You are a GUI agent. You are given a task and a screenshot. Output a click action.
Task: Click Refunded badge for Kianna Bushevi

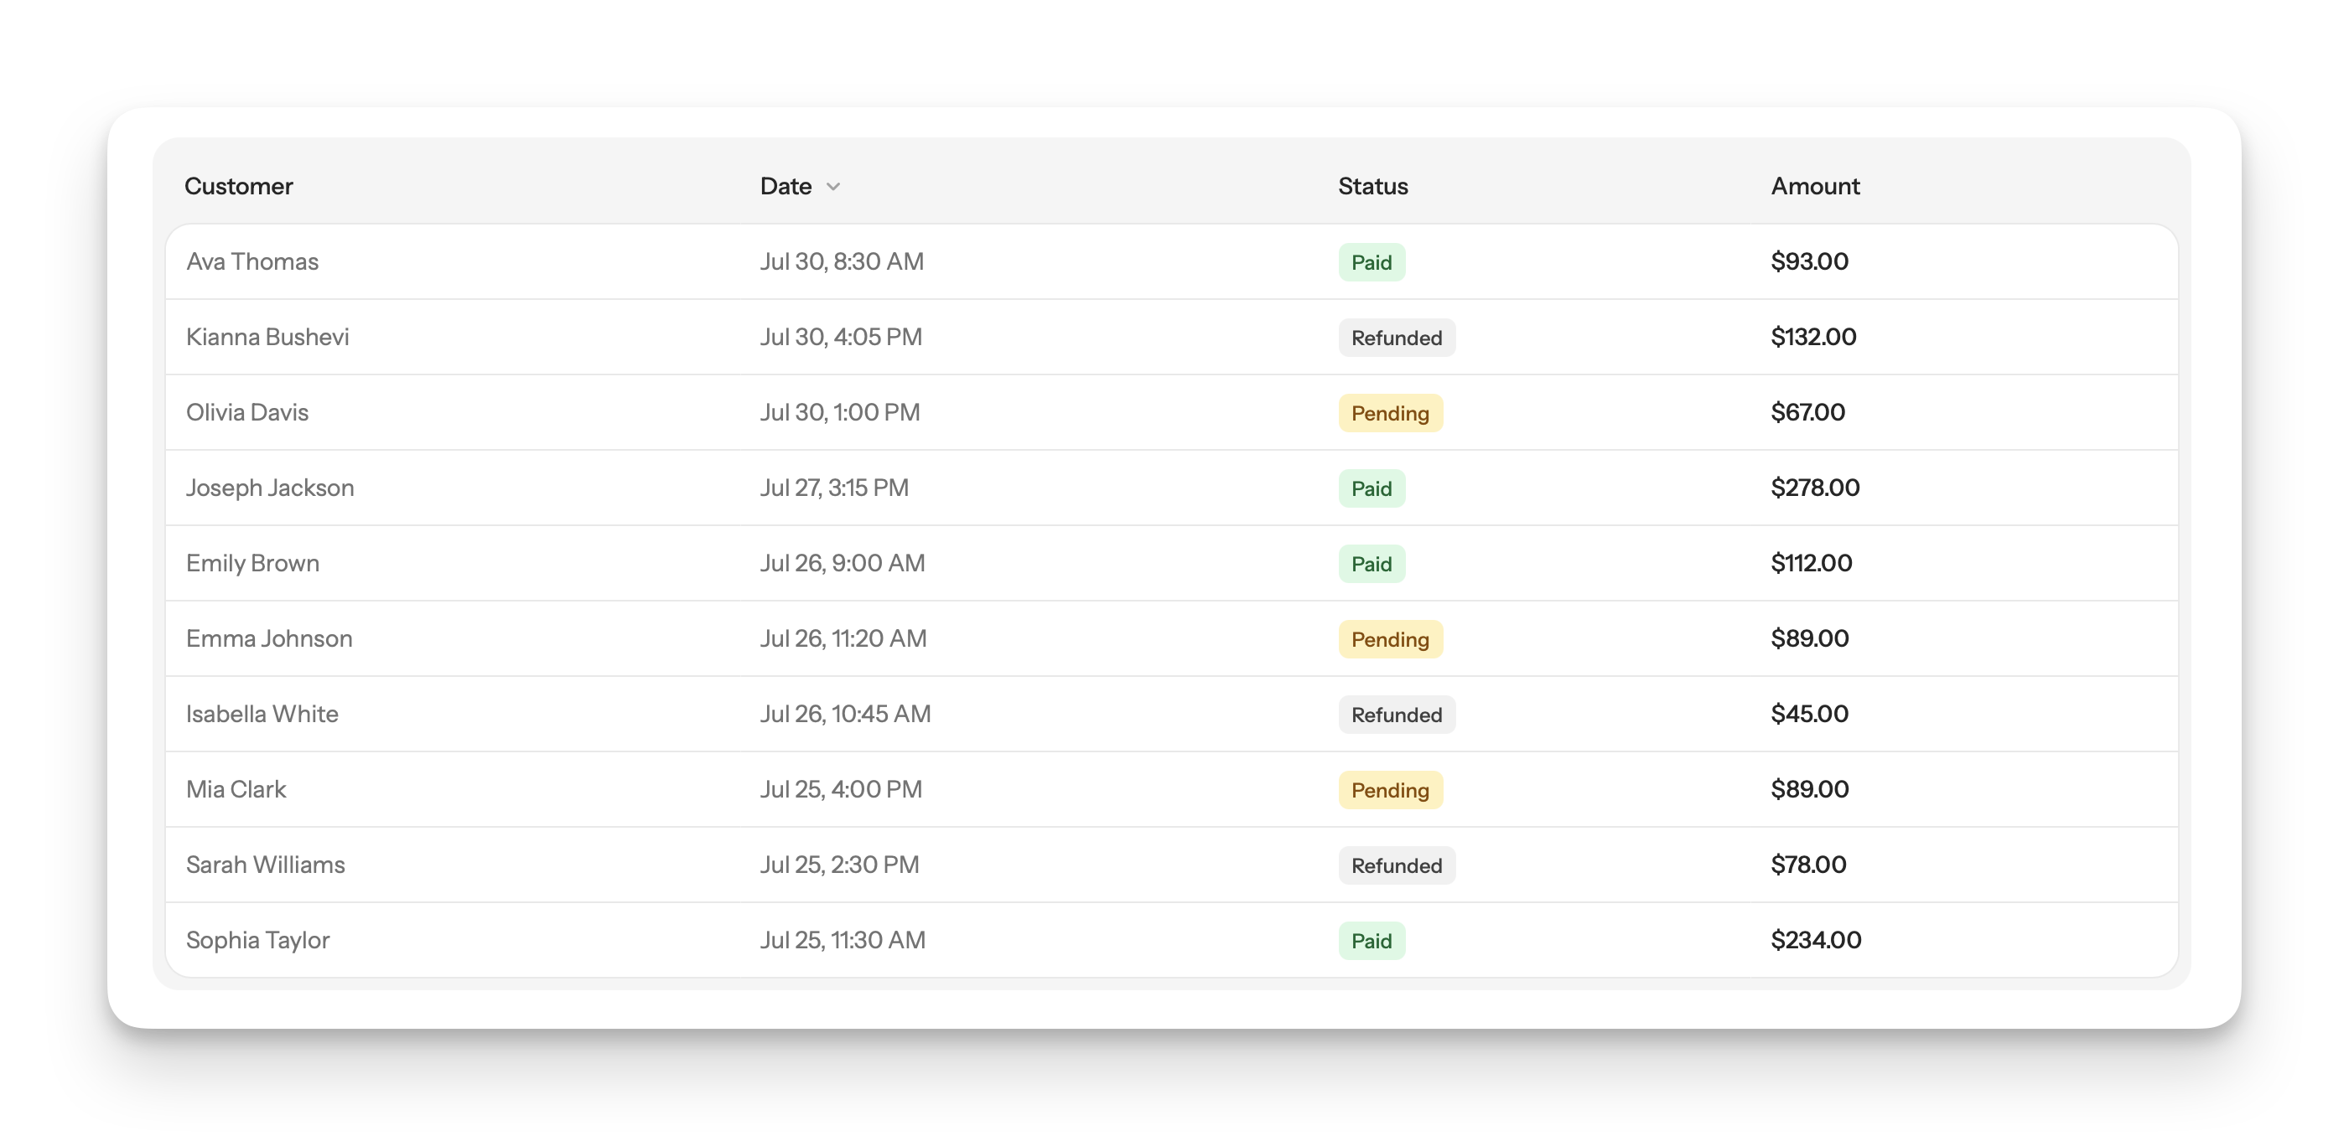pyautogui.click(x=1396, y=338)
